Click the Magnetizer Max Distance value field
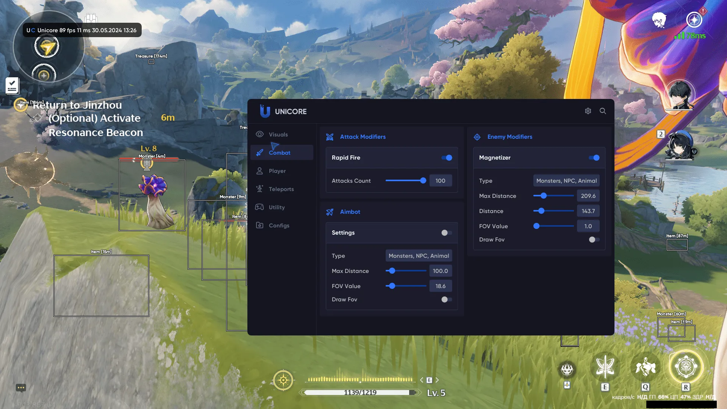727x409 pixels. point(588,196)
